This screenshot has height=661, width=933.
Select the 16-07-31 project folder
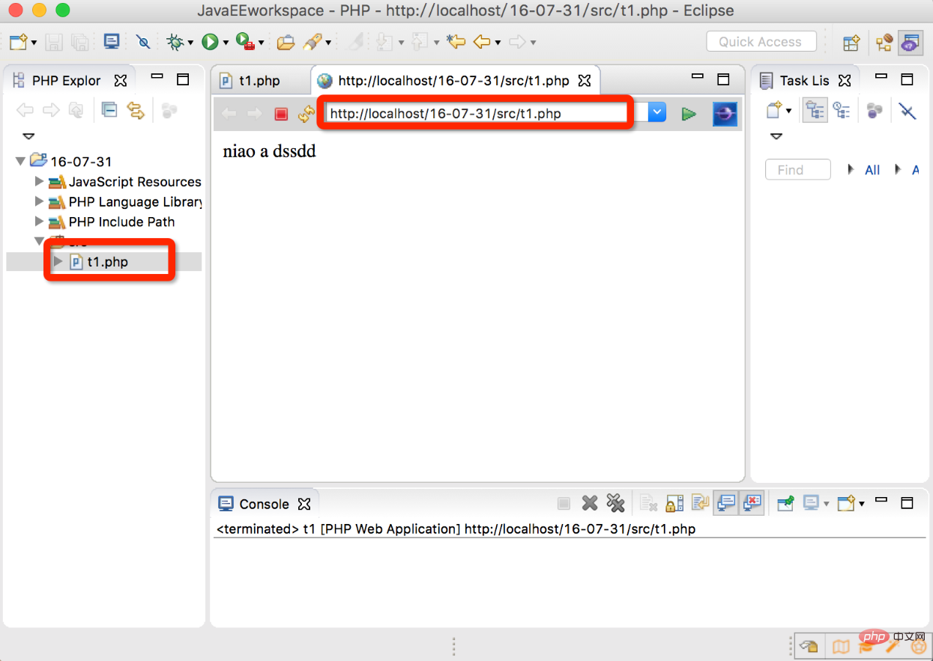[81, 161]
